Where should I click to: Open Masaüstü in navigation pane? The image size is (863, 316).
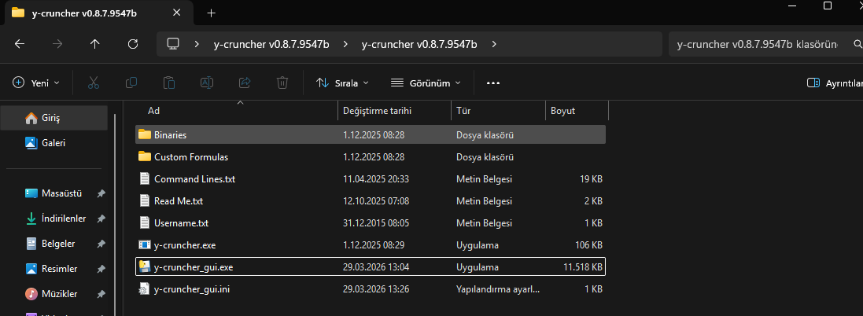tap(54, 193)
